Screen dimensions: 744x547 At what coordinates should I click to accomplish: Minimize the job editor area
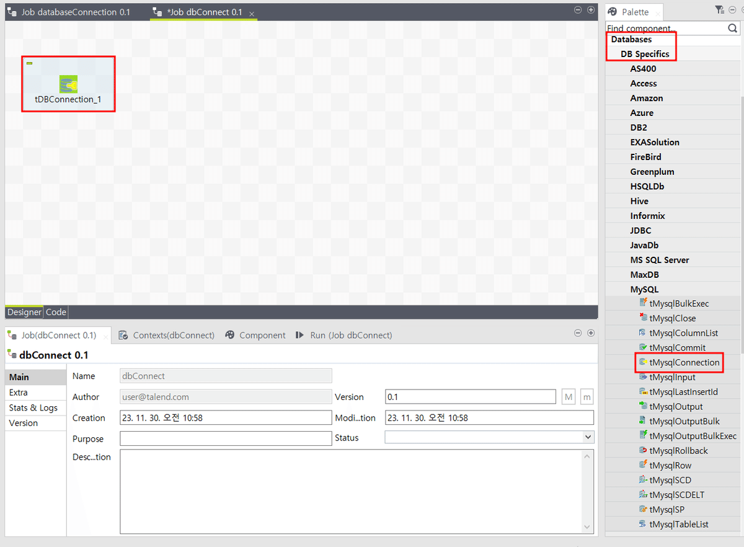click(578, 10)
